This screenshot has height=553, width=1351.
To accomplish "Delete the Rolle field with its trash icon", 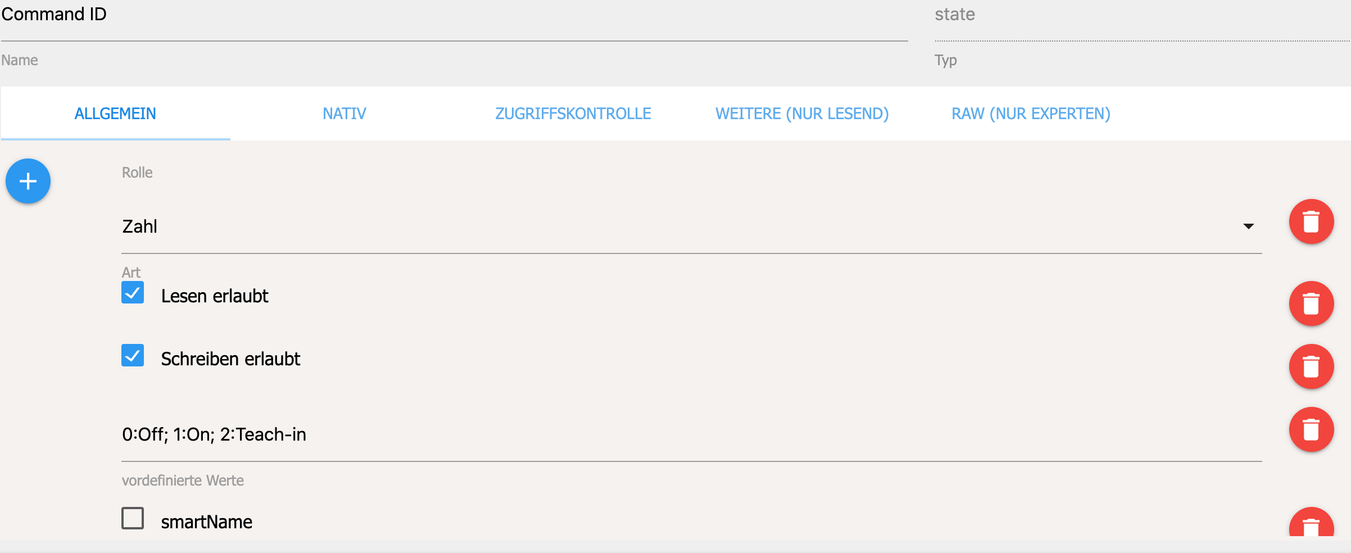I will (1311, 221).
